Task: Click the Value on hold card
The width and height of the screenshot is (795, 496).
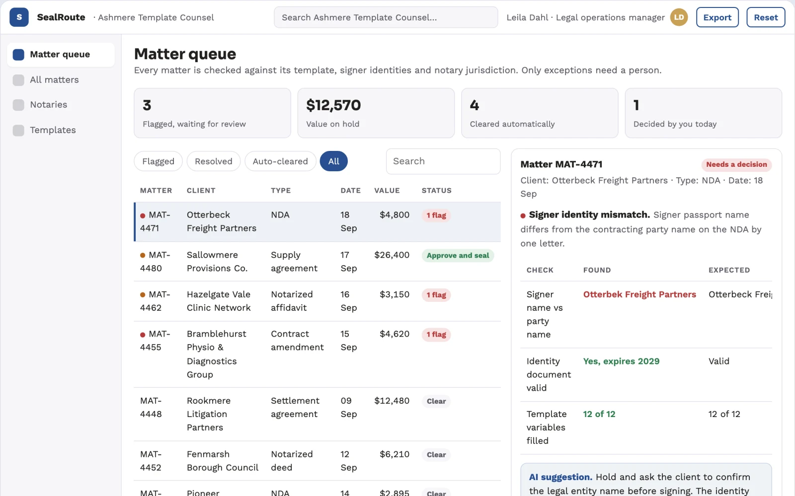Action: coord(376,113)
